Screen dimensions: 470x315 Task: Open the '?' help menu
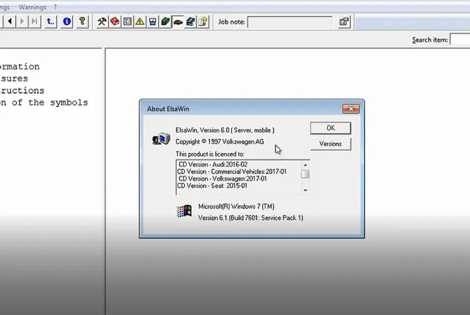pos(55,7)
